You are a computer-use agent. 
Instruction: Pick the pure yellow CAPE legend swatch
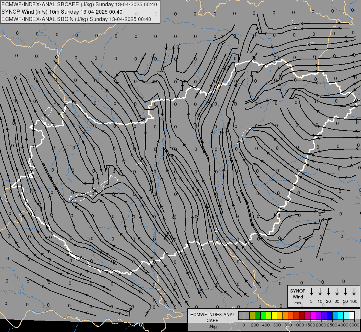click(274, 315)
